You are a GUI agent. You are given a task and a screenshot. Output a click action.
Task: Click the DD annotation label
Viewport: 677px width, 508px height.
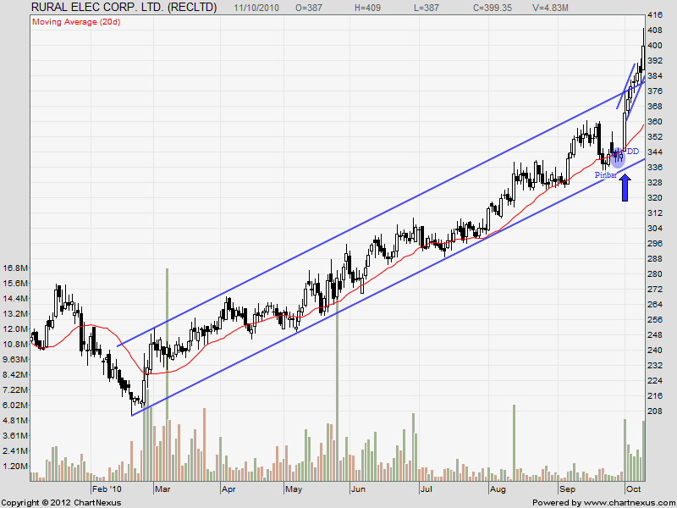[632, 152]
